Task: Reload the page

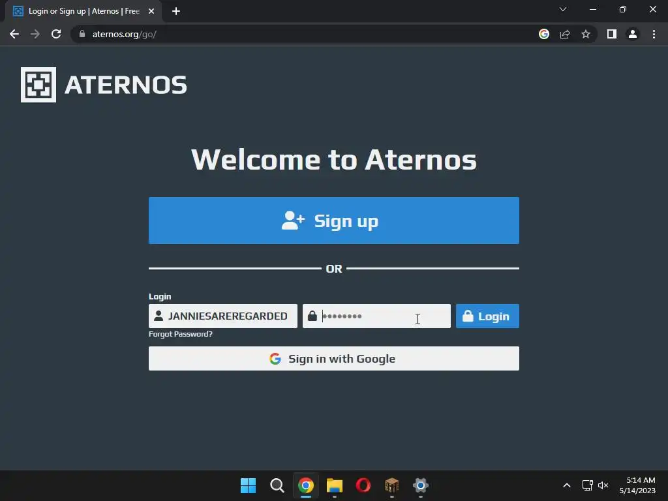Action: (56, 34)
